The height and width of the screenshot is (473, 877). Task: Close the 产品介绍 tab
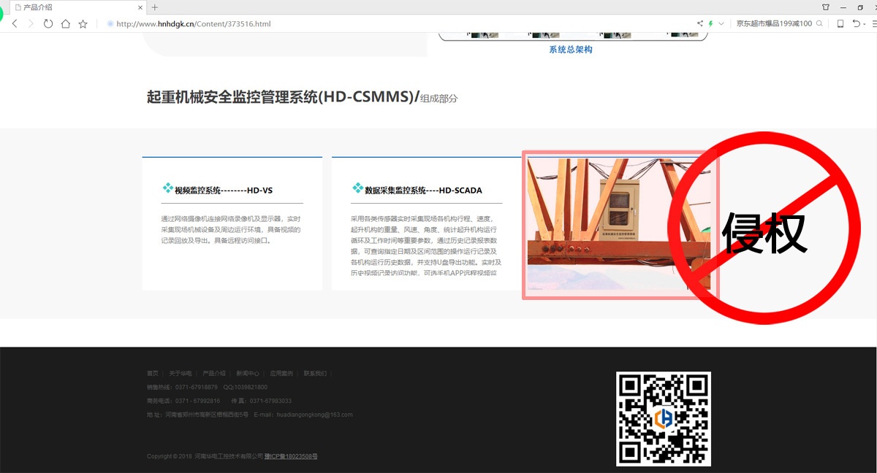point(140,7)
